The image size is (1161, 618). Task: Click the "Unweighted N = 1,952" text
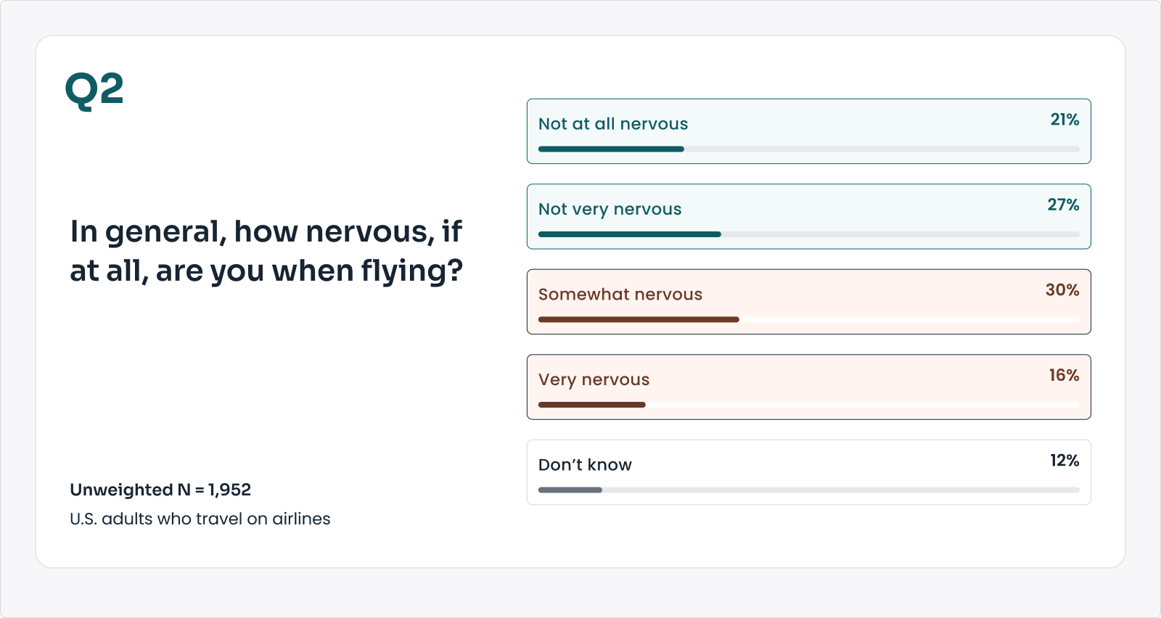point(160,490)
